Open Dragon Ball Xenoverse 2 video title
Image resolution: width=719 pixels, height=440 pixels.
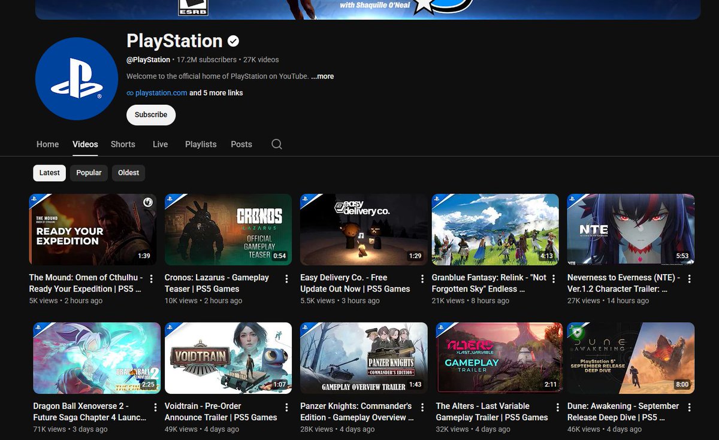point(90,412)
